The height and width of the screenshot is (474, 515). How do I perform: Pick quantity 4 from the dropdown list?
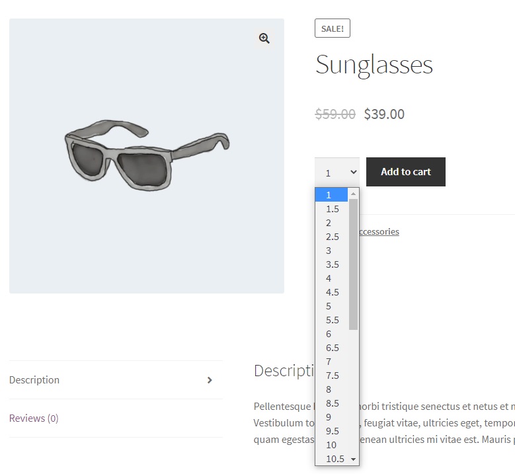tap(331, 278)
